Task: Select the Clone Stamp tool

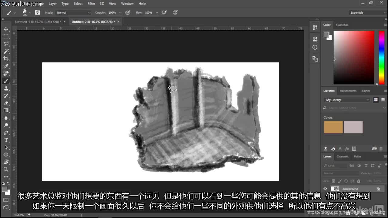Action: 6,88
